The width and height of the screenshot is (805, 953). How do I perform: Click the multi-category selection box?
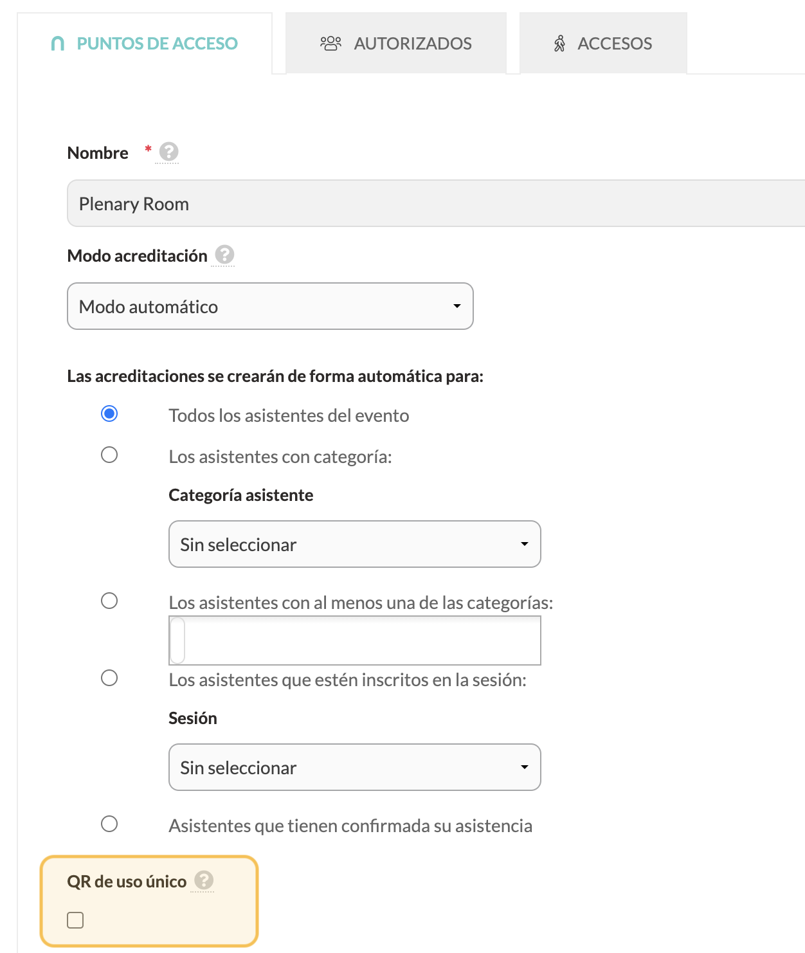pyautogui.click(x=355, y=640)
